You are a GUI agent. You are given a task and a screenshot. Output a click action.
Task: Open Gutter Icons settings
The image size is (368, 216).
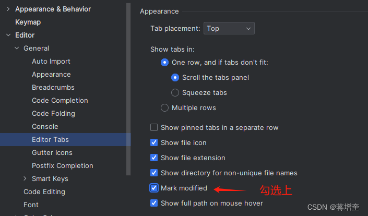pos(52,153)
